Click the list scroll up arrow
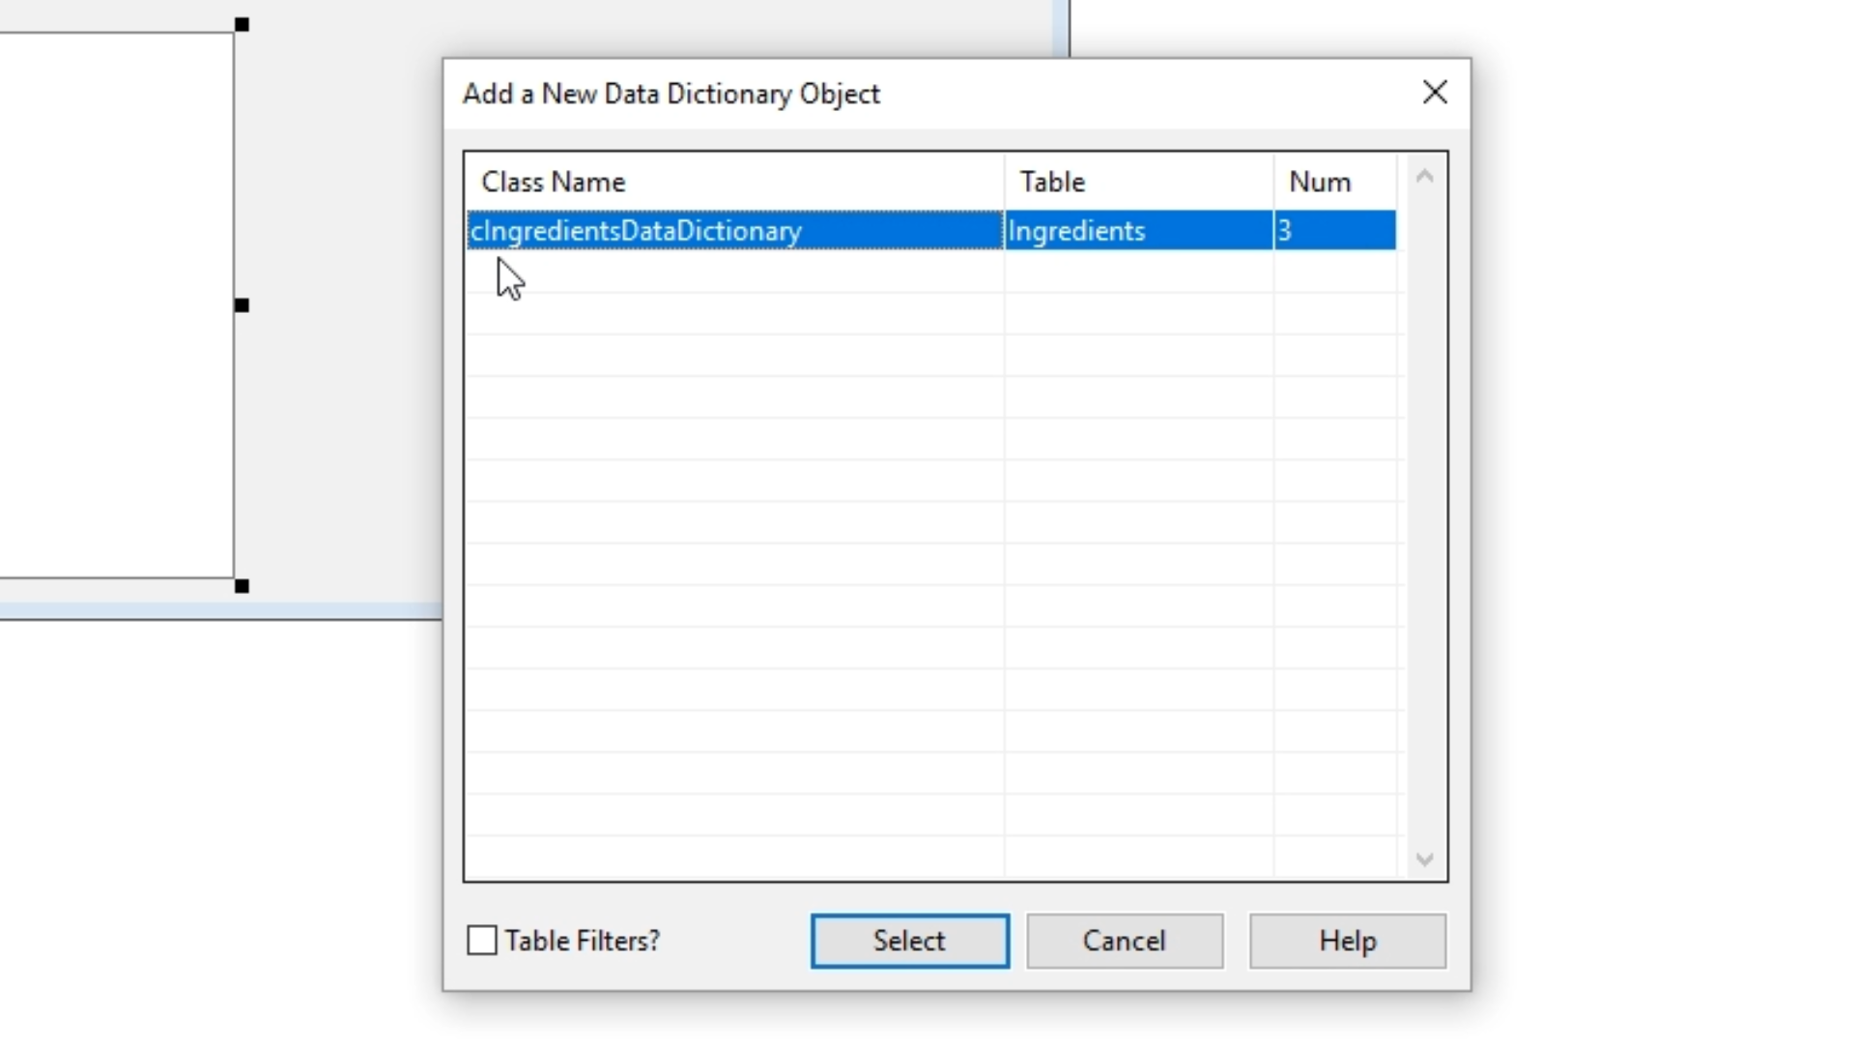This screenshot has height=1043, width=1855. coord(1424,177)
